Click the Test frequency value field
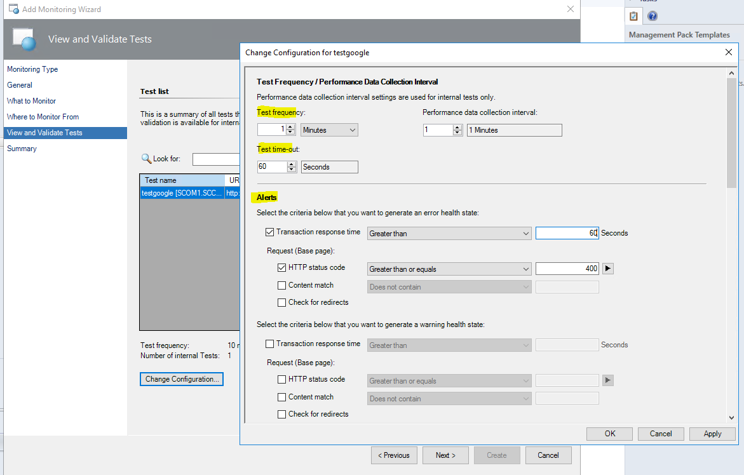 (x=272, y=130)
